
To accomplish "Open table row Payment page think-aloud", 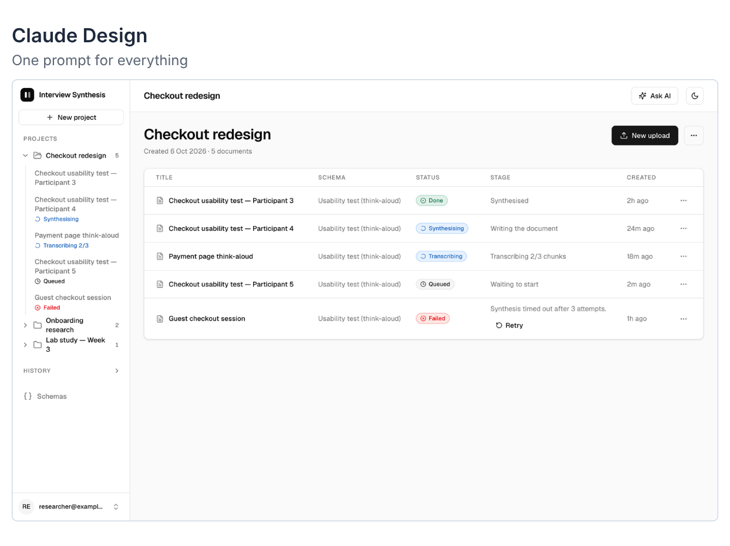I will point(423,257).
